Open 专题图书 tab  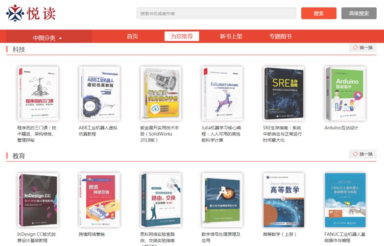point(280,36)
